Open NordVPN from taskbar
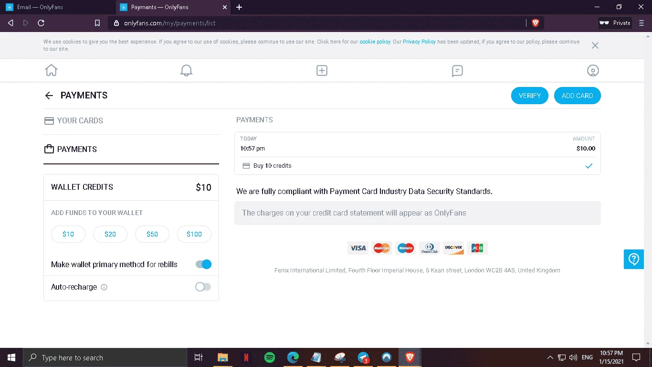 387,357
